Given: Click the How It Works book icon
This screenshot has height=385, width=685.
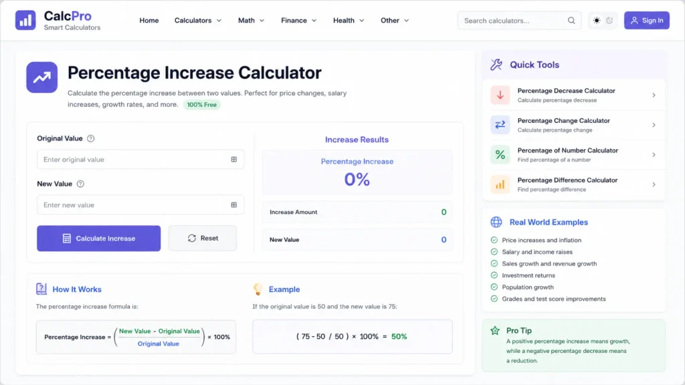Looking at the screenshot, I should pyautogui.click(x=41, y=289).
